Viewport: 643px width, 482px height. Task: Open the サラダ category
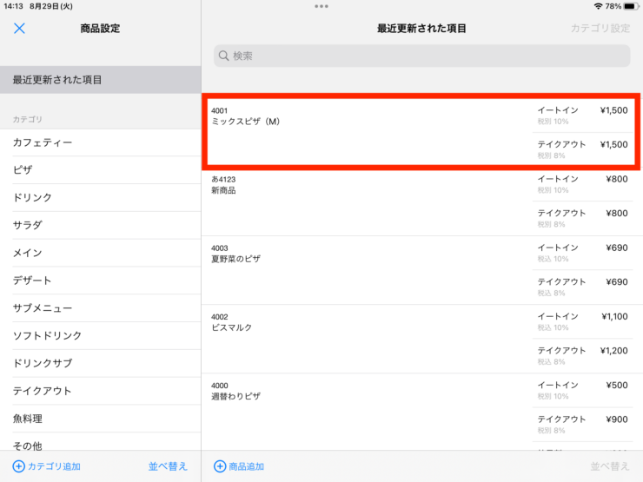pyautogui.click(x=101, y=225)
